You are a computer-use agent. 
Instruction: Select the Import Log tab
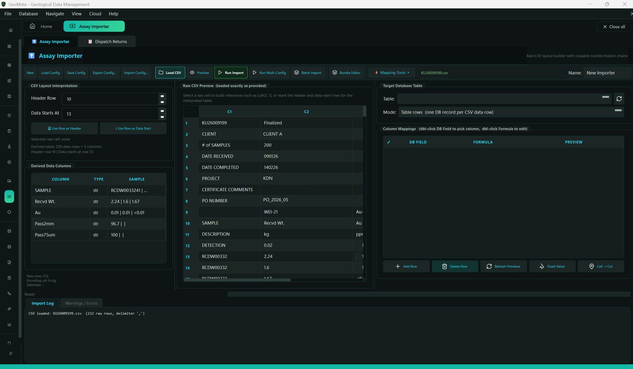click(42, 303)
